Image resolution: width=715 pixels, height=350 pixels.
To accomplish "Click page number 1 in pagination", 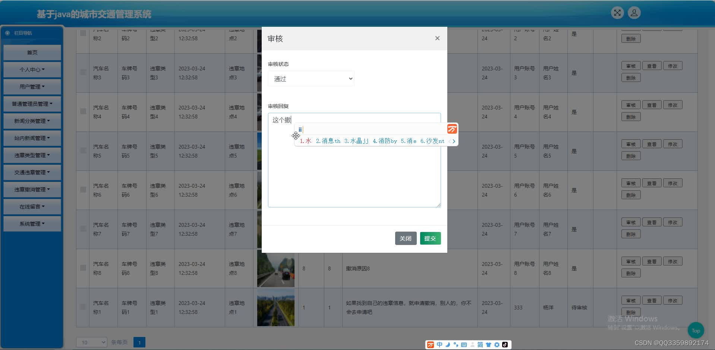I will (139, 342).
